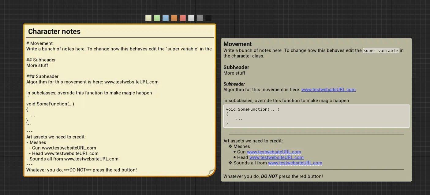The height and width of the screenshot is (195, 430).
Task: Set note color to the red swatch
Action: tap(183, 18)
